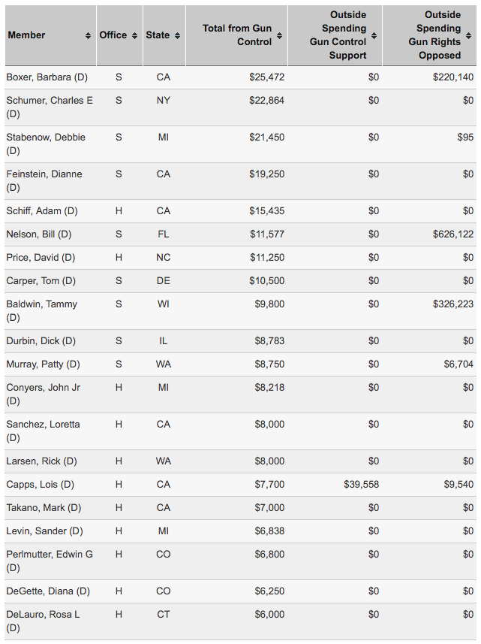Sort by Total from Gun Control header
This screenshot has height=644, width=481.
tap(236, 35)
